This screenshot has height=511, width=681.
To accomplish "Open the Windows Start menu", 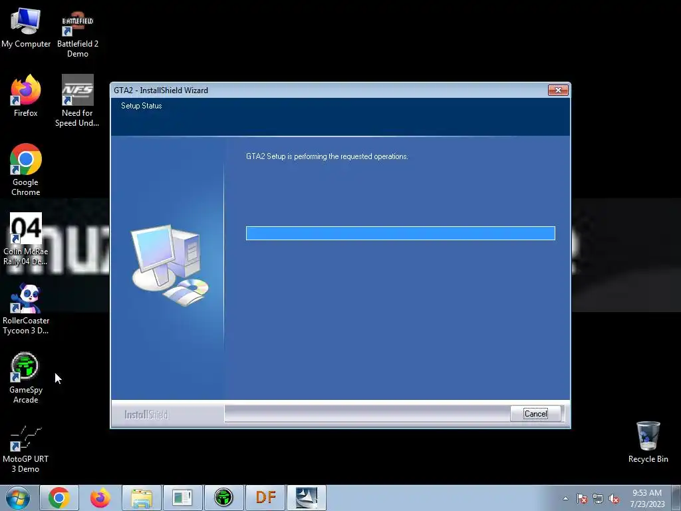I will point(17,498).
